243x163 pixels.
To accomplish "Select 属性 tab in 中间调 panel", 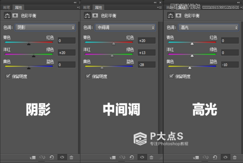I will point(98,8).
